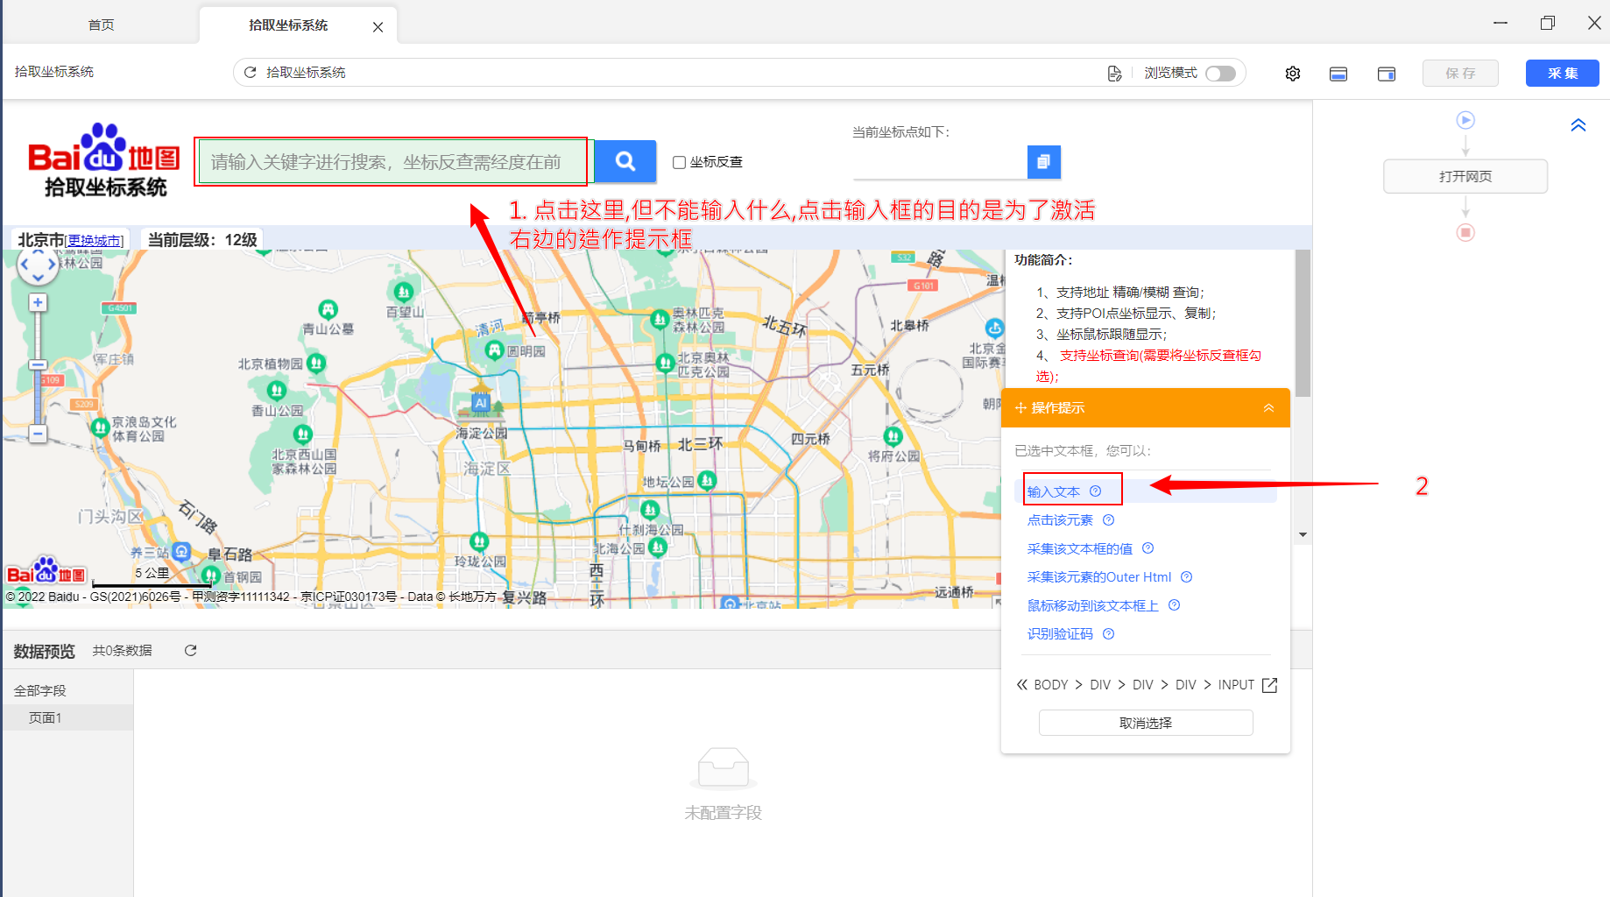Click the page reload icon in the address bar
Viewport: 1610px width, 897px height.
click(251, 73)
